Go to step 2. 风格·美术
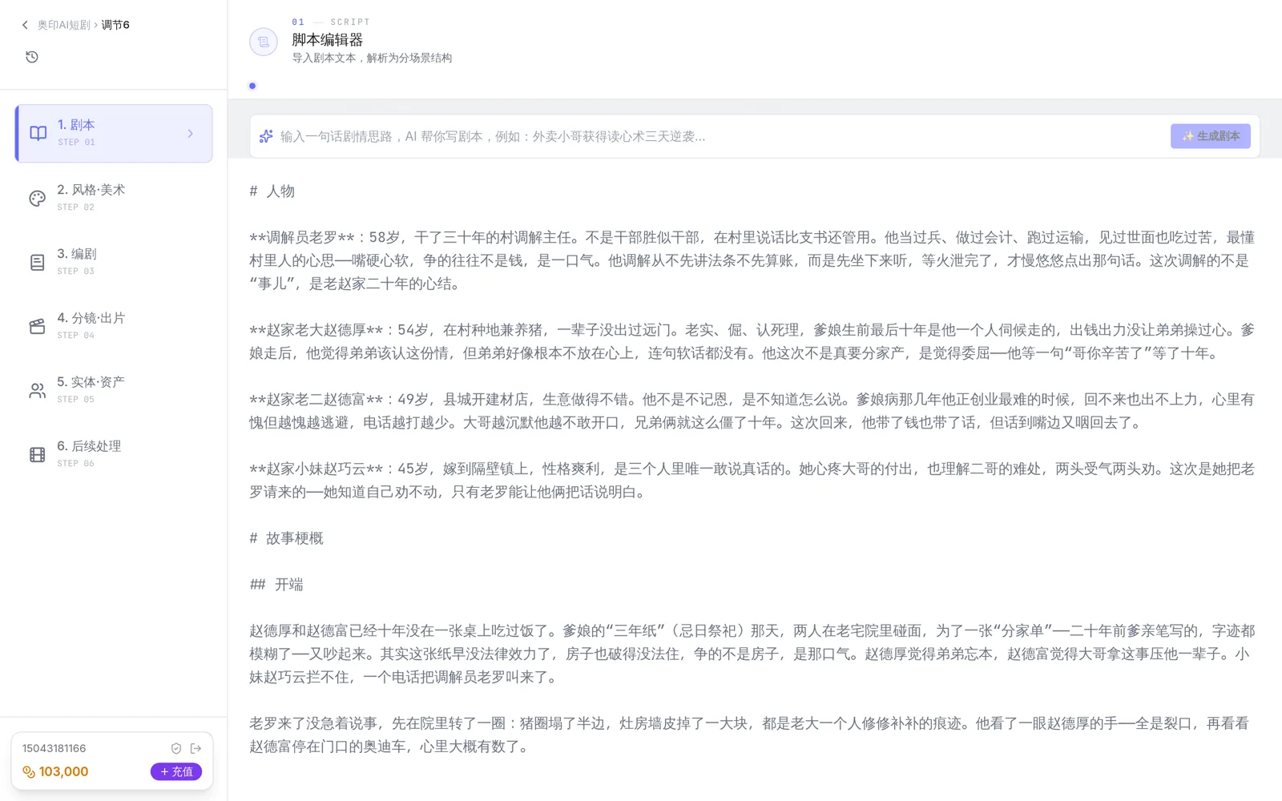Viewport: 1282px width, 801px height. 114,198
